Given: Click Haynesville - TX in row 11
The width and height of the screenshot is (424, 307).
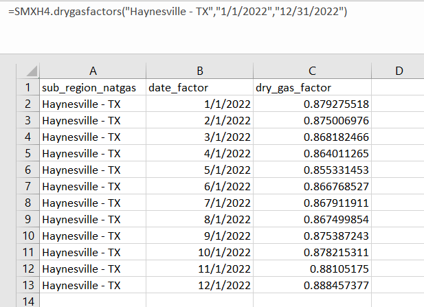Looking at the screenshot, I should pyautogui.click(x=93, y=252).
